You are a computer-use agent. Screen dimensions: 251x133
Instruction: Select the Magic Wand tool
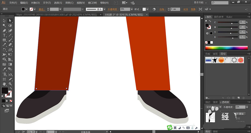(x=4, y=25)
